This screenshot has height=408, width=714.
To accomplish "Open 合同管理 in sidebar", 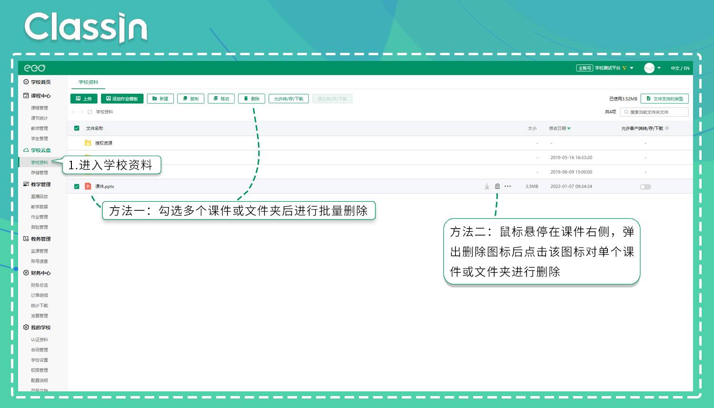I will pos(40,350).
